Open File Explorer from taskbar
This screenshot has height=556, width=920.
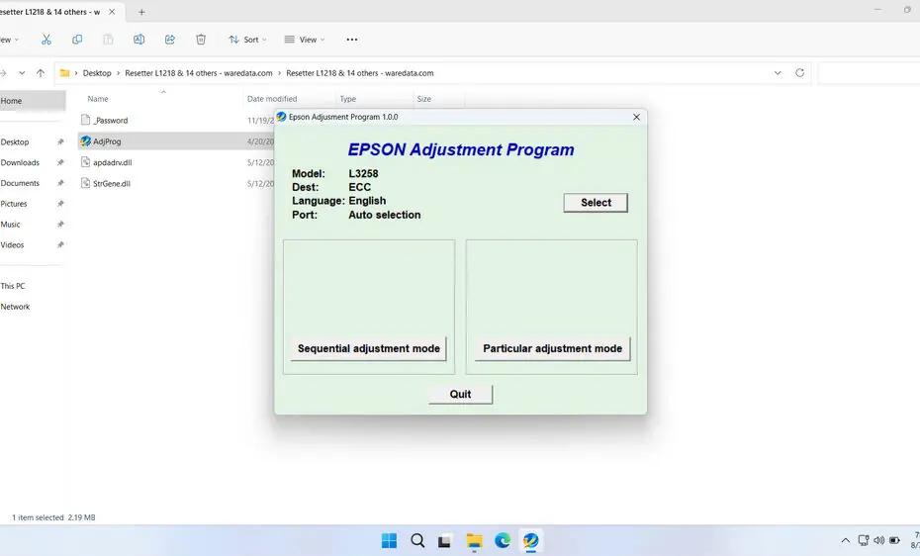474,540
